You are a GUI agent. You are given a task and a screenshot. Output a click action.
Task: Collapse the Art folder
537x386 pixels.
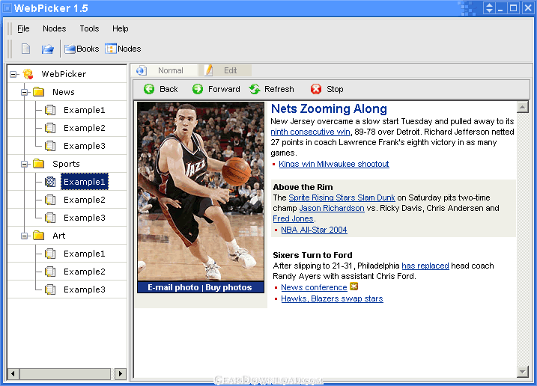[24, 236]
